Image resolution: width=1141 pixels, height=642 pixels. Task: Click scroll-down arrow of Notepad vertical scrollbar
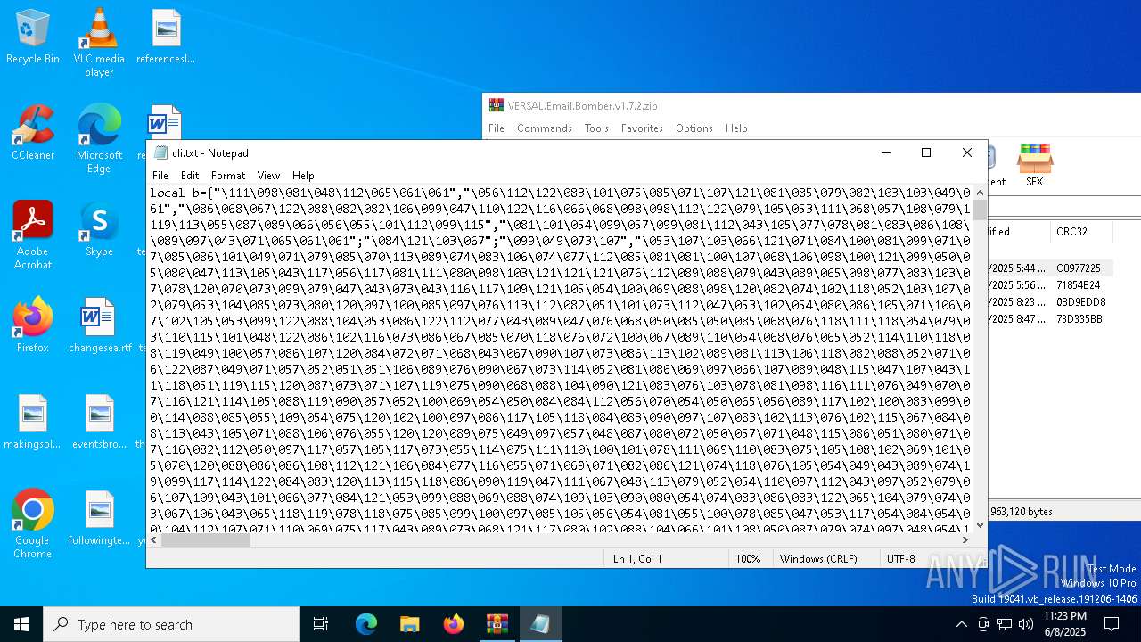pyautogui.click(x=981, y=525)
